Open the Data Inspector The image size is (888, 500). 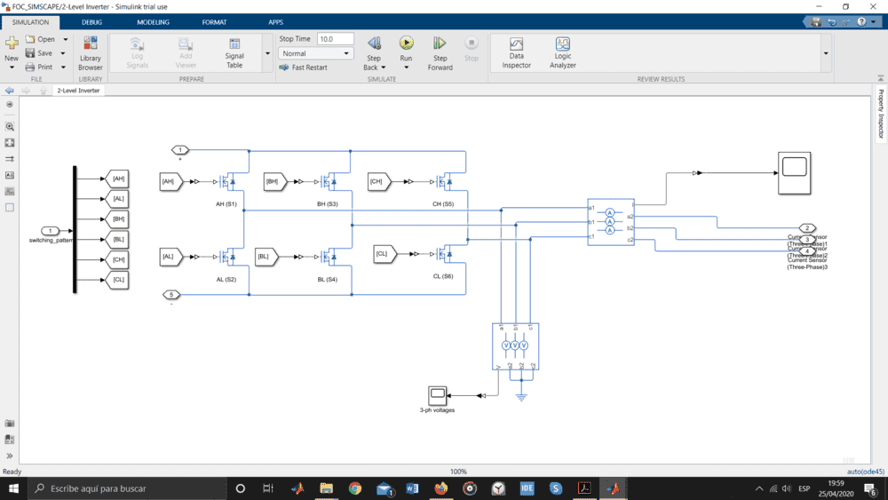[x=516, y=52]
